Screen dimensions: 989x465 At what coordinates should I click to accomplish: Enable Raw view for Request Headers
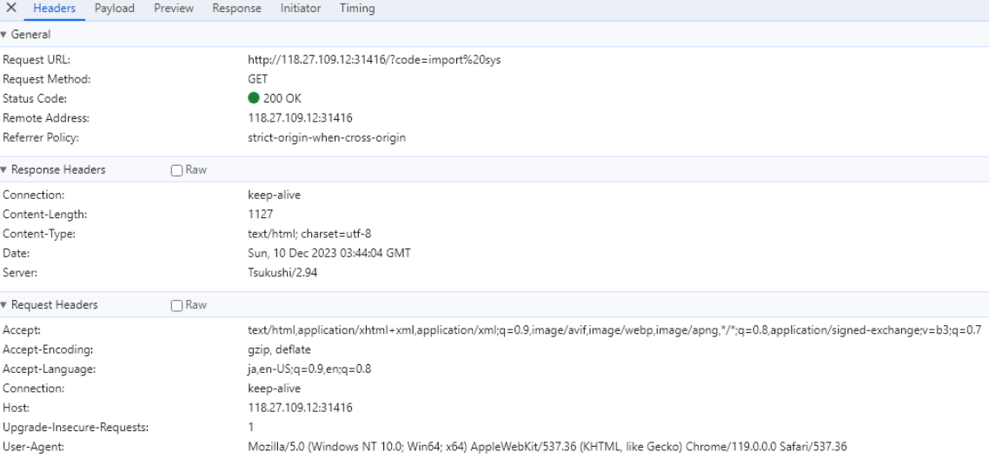point(177,305)
